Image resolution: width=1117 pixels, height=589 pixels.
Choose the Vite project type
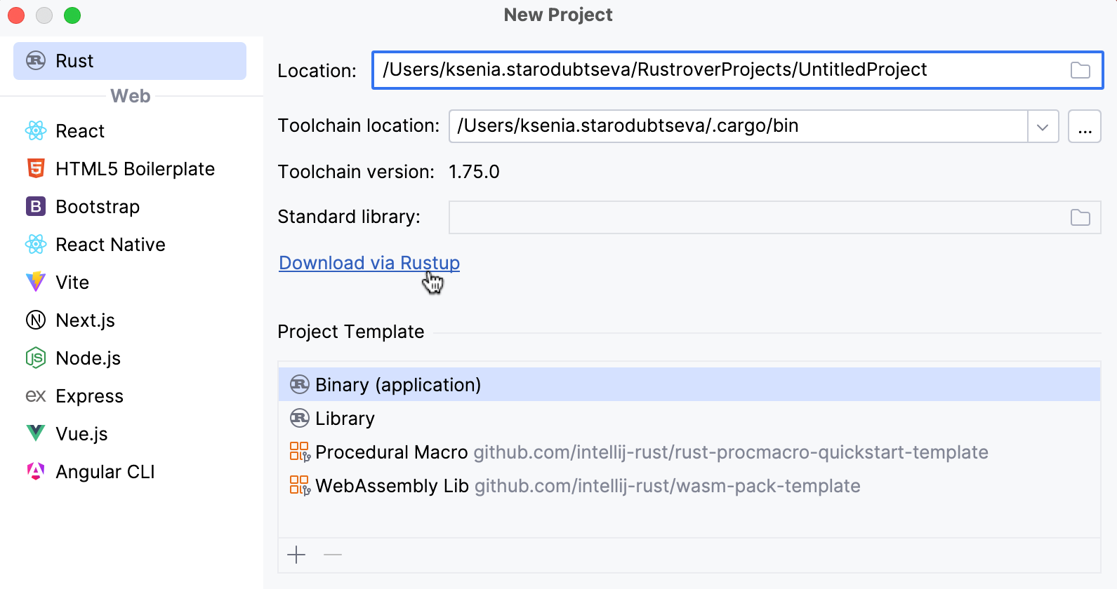[72, 283]
